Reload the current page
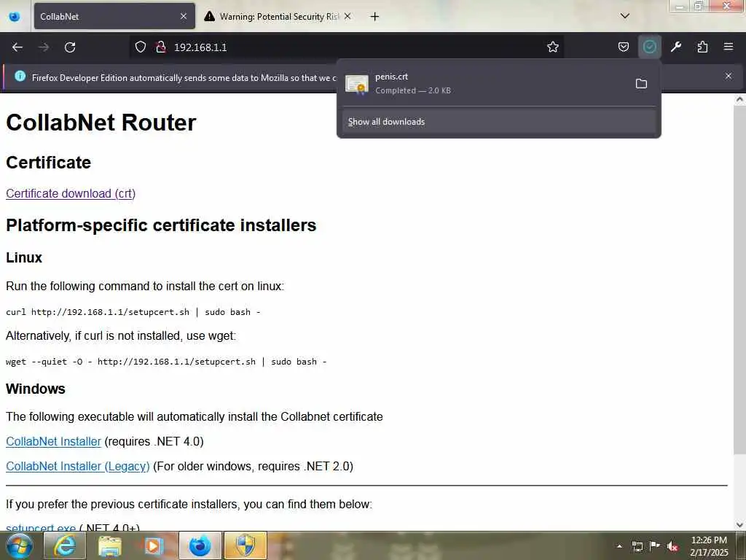 pyautogui.click(x=70, y=47)
